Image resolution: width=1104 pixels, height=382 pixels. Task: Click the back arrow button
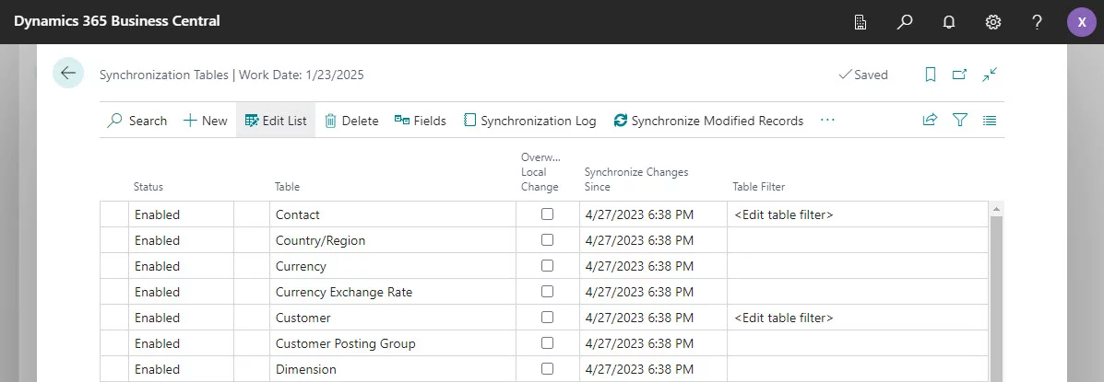(x=68, y=74)
